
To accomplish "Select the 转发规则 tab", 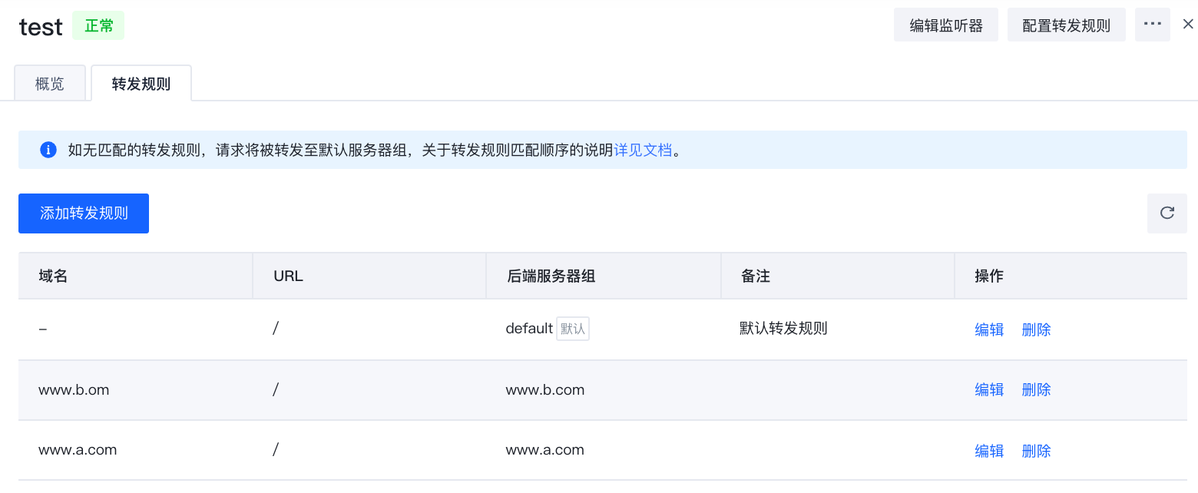I will (x=141, y=84).
